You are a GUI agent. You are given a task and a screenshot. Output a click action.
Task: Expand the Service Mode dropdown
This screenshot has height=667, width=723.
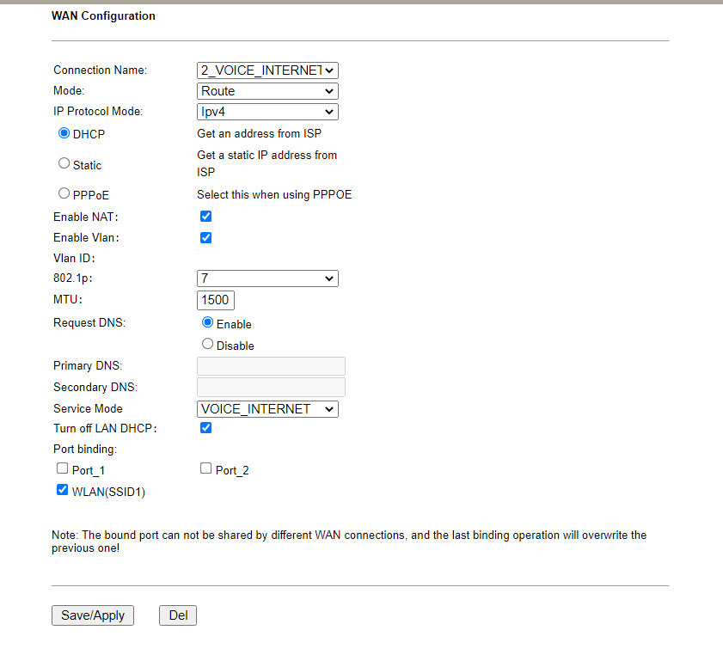pos(267,409)
